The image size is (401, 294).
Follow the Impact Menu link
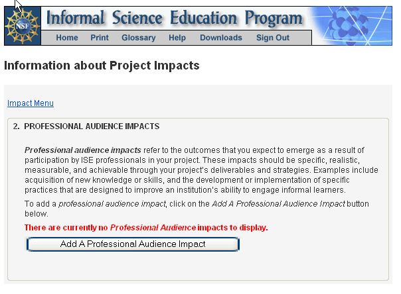click(x=31, y=103)
